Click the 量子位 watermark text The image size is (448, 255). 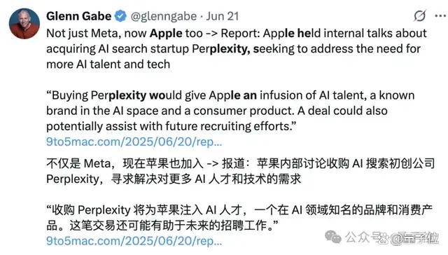421,238
